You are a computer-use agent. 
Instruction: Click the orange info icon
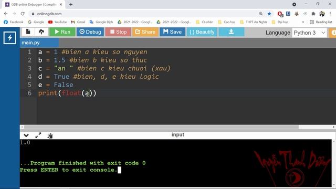pos(333,33)
